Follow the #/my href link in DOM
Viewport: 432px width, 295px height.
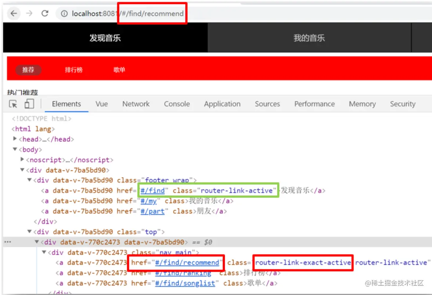point(149,201)
